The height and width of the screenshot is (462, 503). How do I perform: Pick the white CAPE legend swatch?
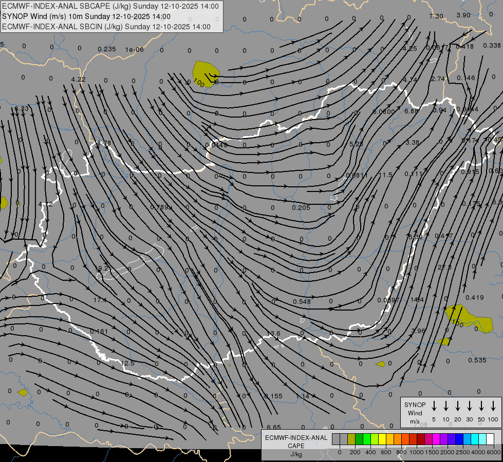click(491, 439)
